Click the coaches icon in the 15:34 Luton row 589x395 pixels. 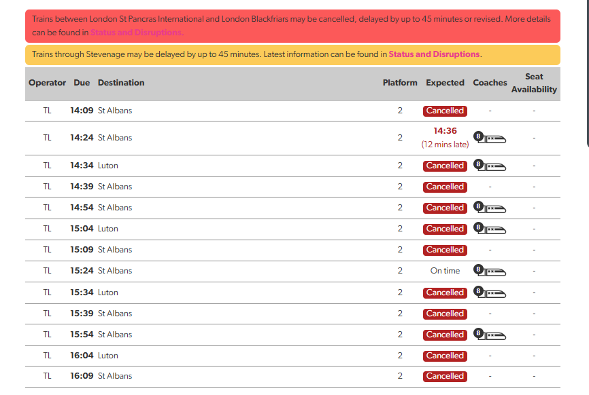[x=490, y=292]
